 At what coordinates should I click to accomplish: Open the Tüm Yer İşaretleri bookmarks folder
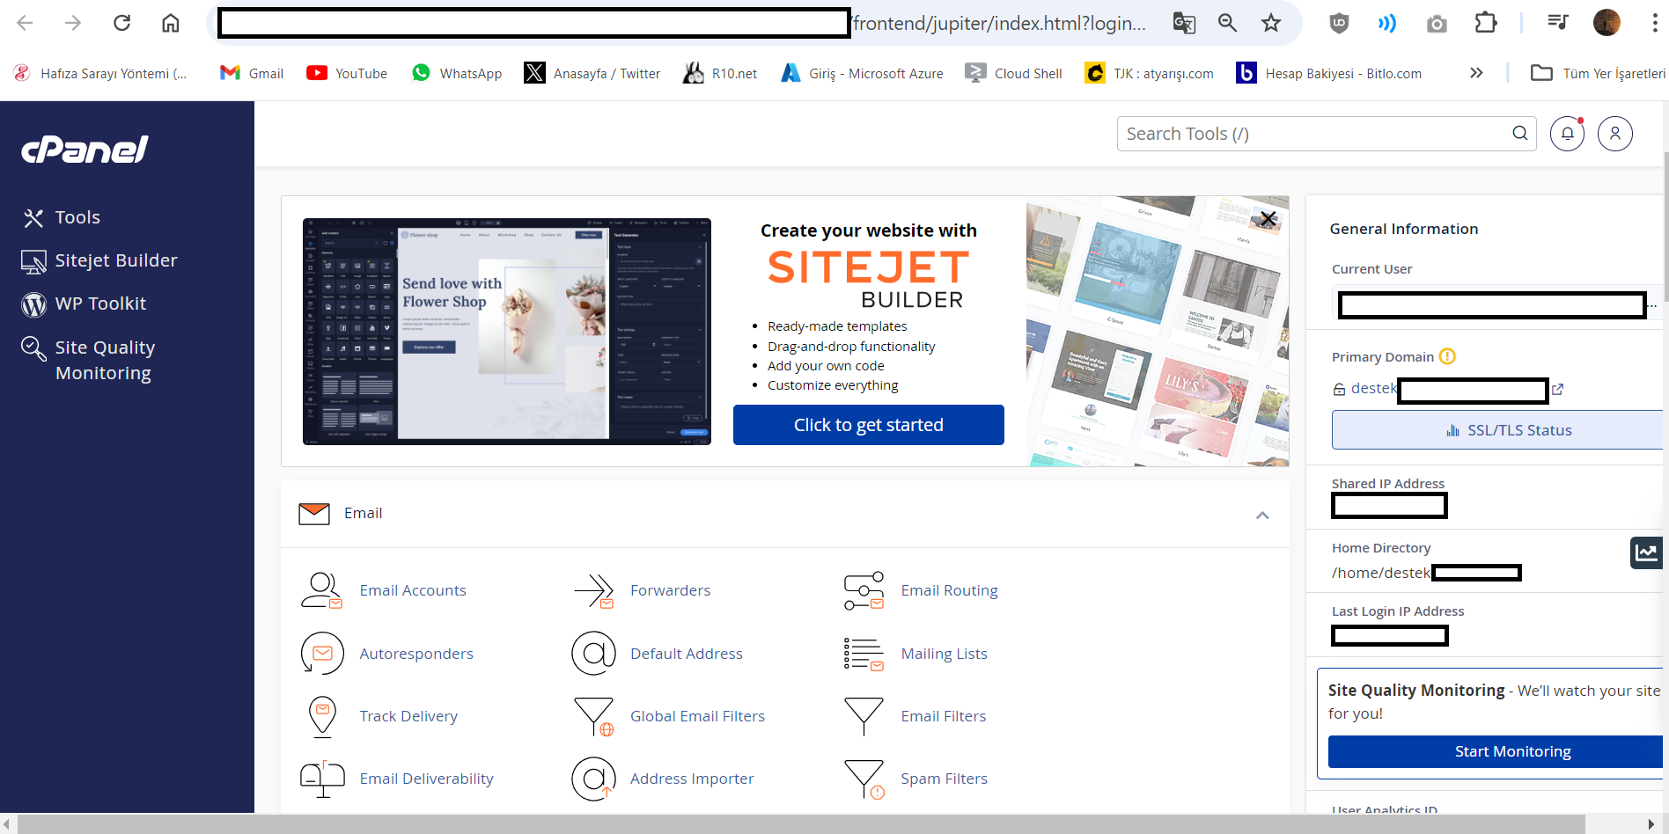[x=1599, y=73]
